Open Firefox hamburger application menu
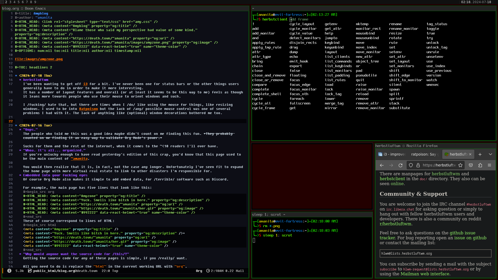This screenshot has width=498, height=280. coord(489,165)
